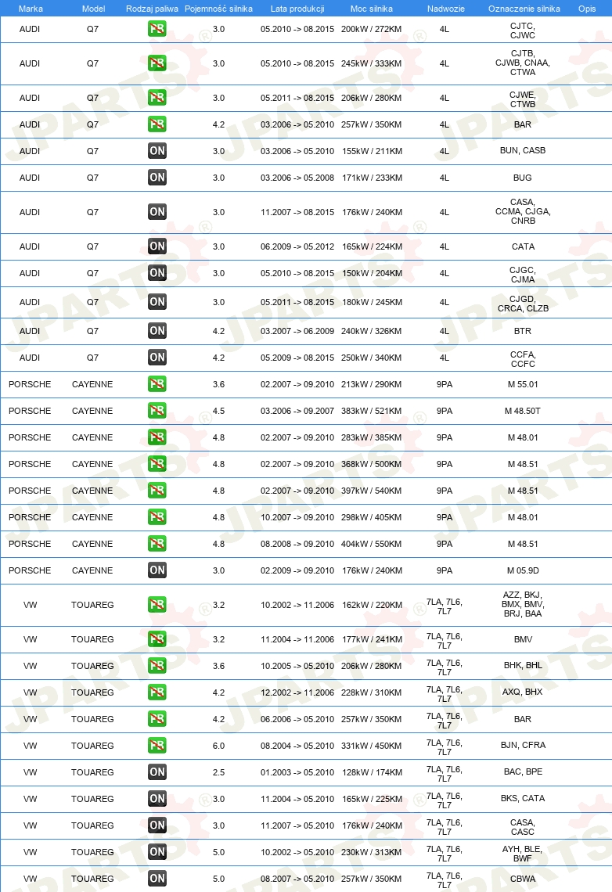Click production dates 08.2007 -> 05.2010
This screenshot has height=892, width=612.
tap(297, 879)
